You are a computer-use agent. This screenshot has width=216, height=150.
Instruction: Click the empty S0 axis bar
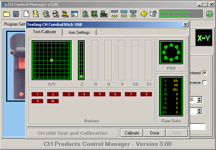[135, 60]
